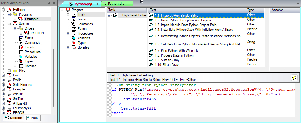Select the Forms icon under System
301x123 pixels.
[21, 38]
